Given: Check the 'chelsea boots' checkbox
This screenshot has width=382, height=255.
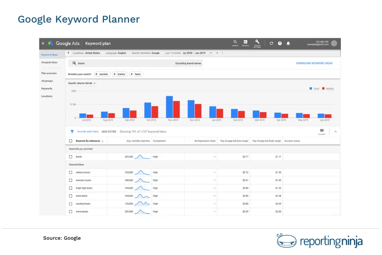Looking at the screenshot, I should tap(70, 172).
